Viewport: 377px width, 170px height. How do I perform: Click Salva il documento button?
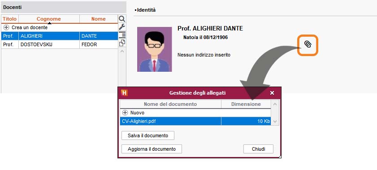148,135
